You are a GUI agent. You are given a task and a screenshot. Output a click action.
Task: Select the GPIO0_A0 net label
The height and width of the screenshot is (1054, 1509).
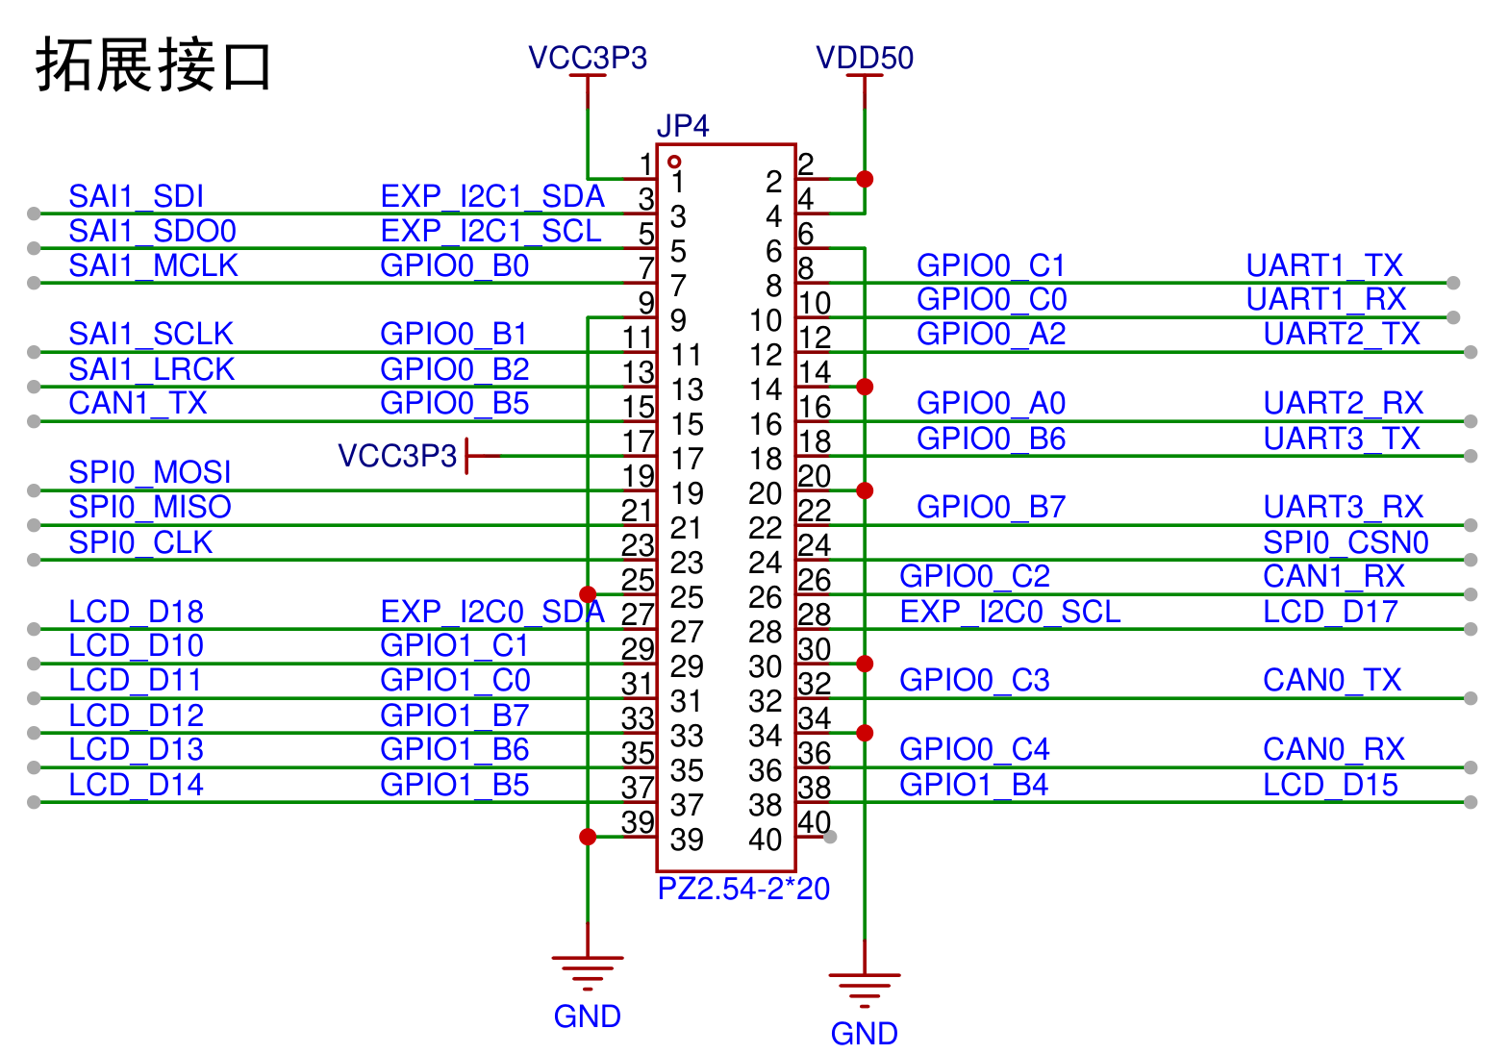pyautogui.click(x=992, y=403)
